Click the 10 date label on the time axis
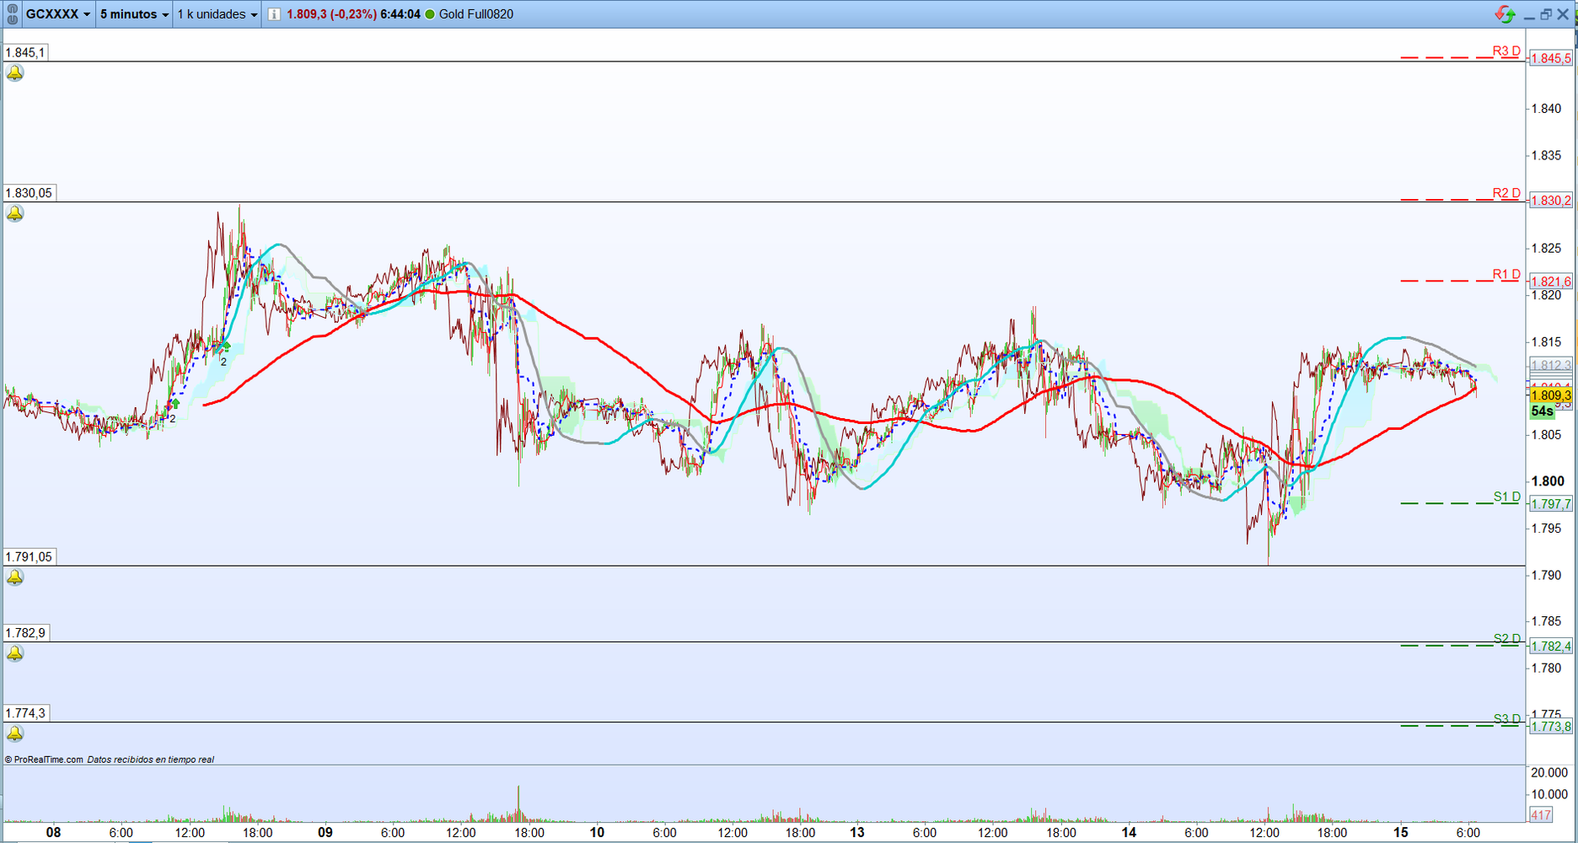Image resolution: width=1578 pixels, height=843 pixels. click(x=597, y=833)
